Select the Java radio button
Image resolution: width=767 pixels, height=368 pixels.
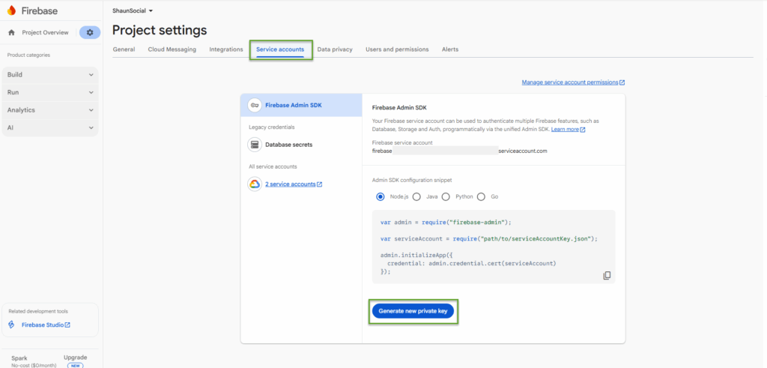point(416,196)
